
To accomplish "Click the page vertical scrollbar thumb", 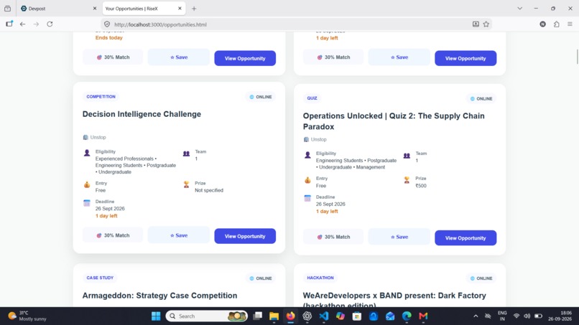I will (x=577, y=57).
